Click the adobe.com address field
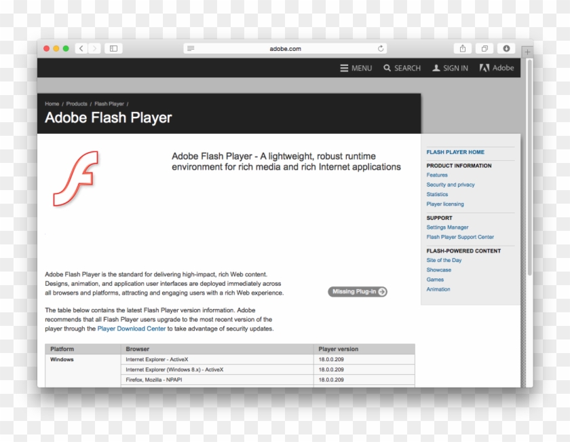This screenshot has height=442, width=570. [286, 48]
